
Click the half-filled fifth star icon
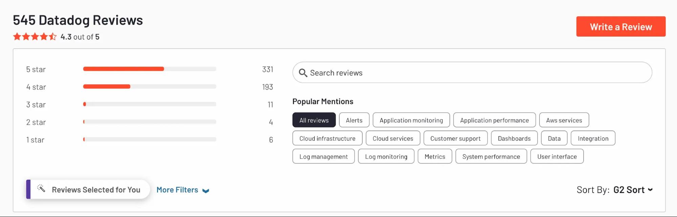click(x=53, y=36)
